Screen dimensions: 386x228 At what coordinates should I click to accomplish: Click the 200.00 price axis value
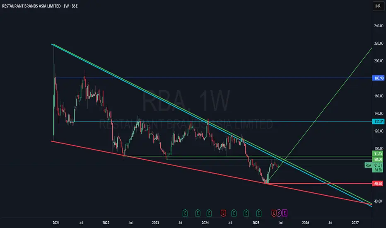[379, 61]
